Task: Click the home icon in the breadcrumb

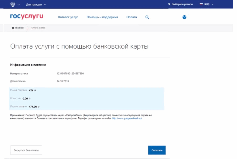Action: pyautogui.click(x=13, y=28)
